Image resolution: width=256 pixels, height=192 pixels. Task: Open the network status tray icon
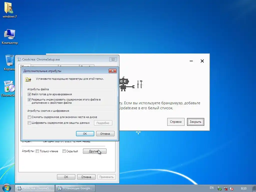pyautogui.click(x=225, y=188)
